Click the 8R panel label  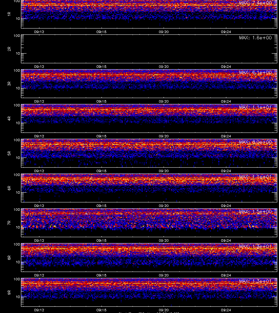9,258
